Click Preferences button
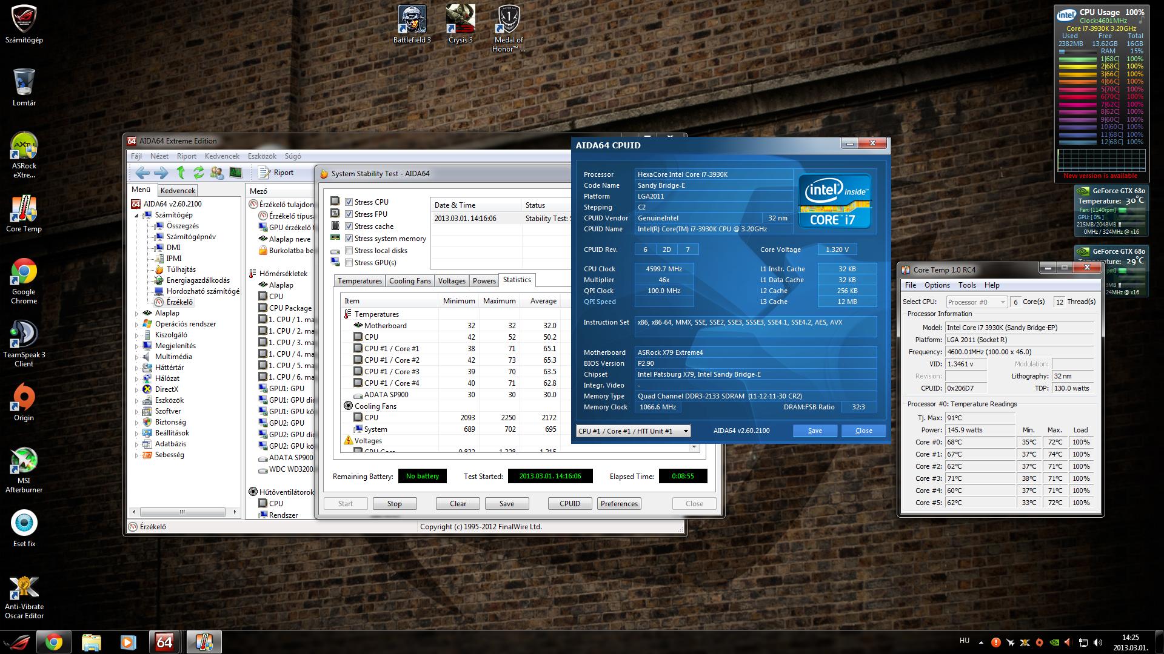The height and width of the screenshot is (654, 1164). pyautogui.click(x=619, y=504)
